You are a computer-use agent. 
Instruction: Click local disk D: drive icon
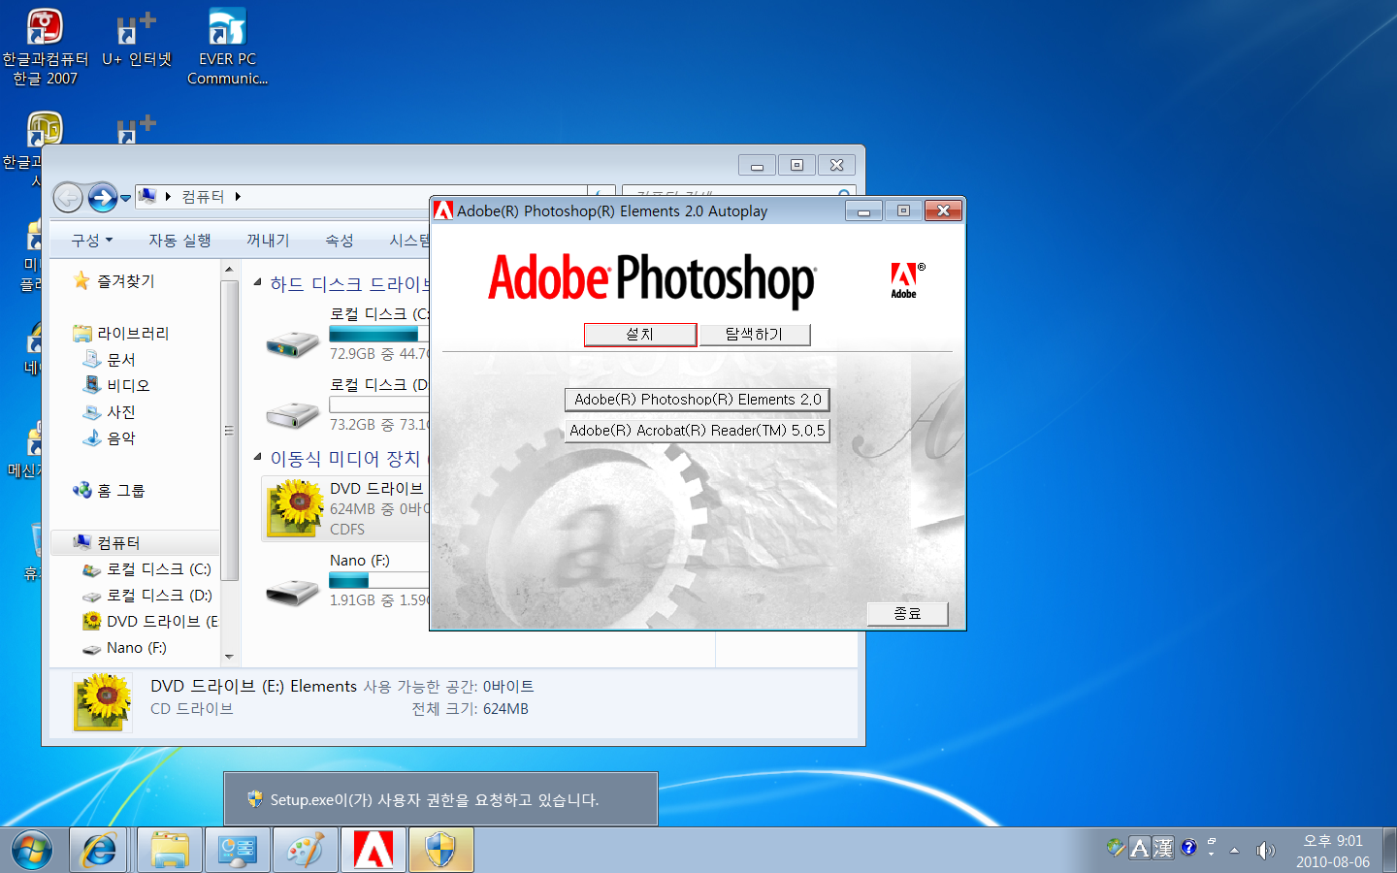[292, 414]
